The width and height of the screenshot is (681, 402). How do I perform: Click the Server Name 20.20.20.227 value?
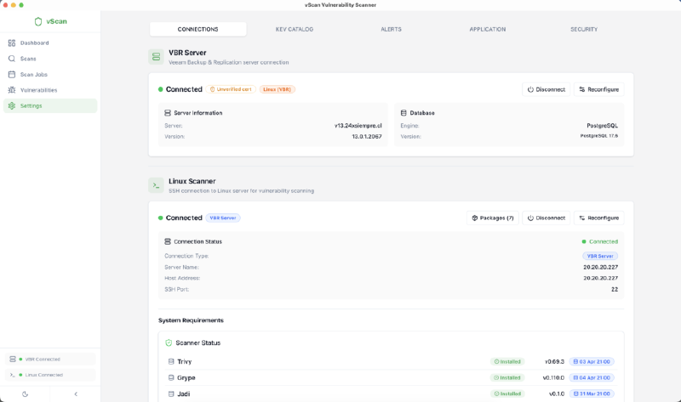[601, 267]
